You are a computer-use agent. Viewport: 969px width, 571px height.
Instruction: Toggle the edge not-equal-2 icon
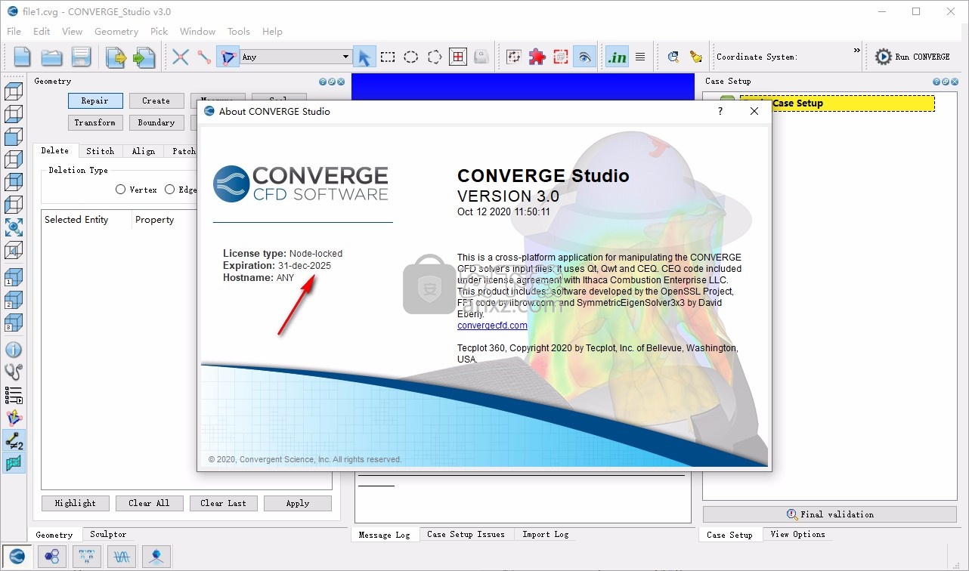coord(14,440)
